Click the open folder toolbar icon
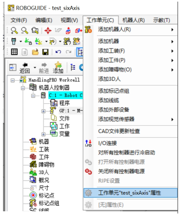The image size is (193, 214). coord(35,52)
